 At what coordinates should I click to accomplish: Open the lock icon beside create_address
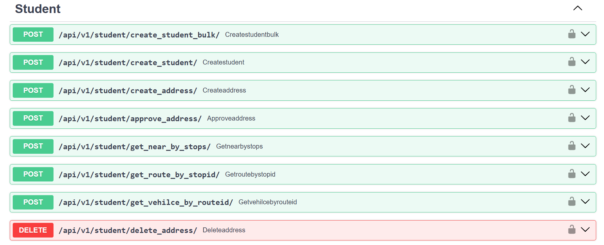[x=572, y=90]
